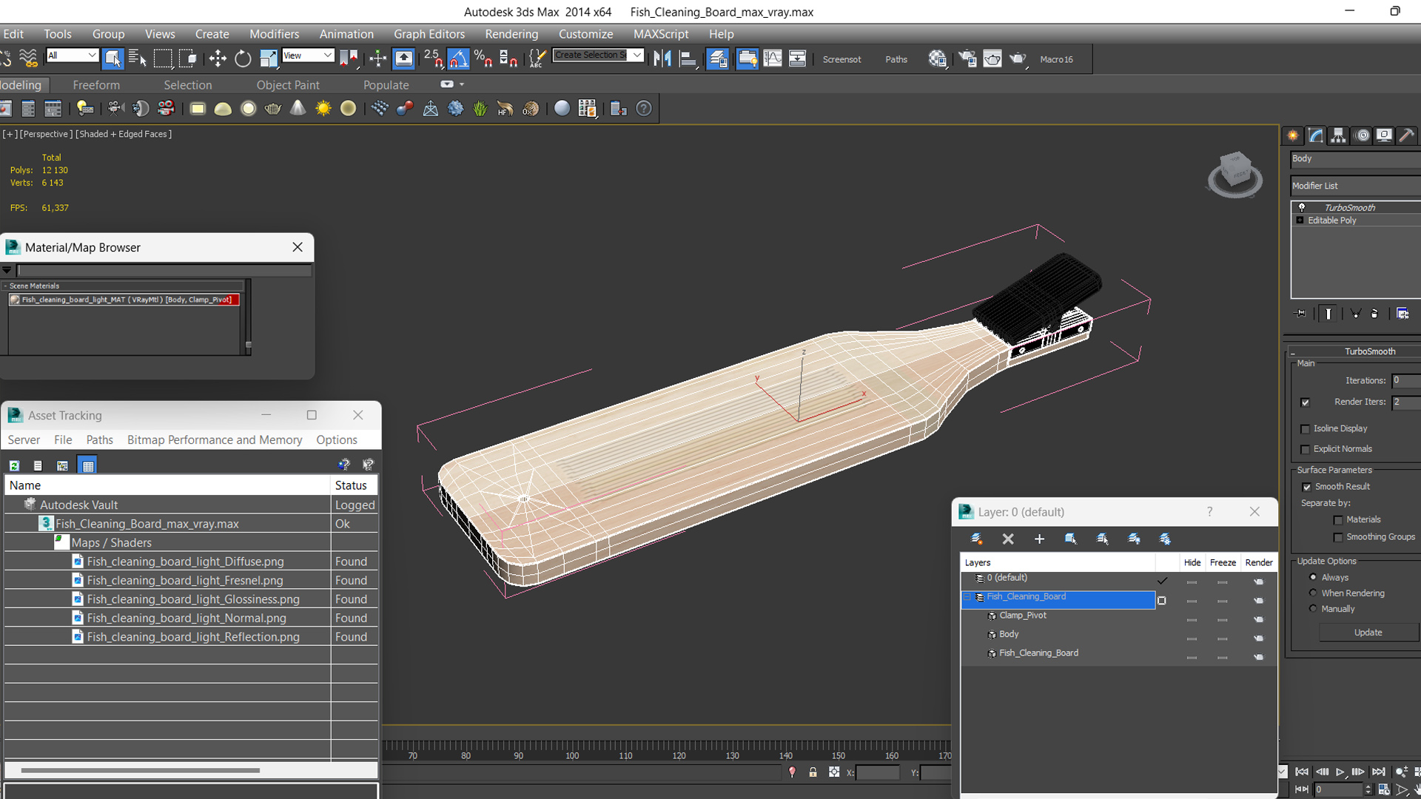The image size is (1421, 799).
Task: Switch to Freeform ribbon tab
Action: click(96, 85)
